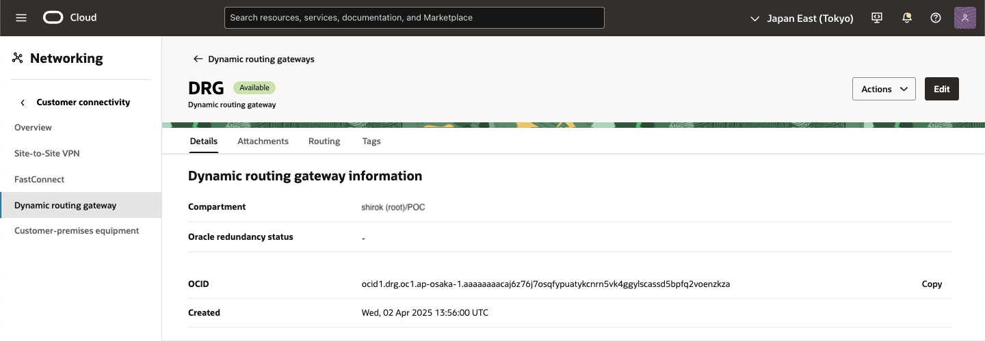The height and width of the screenshot is (341, 985).
Task: Click the back chevron beside Customer connectivity
Action: pos(23,103)
